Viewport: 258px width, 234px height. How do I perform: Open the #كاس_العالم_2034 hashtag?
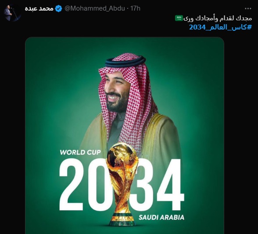click(220, 27)
